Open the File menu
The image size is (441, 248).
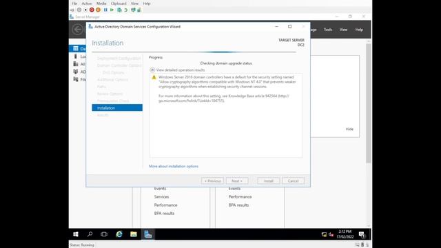point(74,3)
